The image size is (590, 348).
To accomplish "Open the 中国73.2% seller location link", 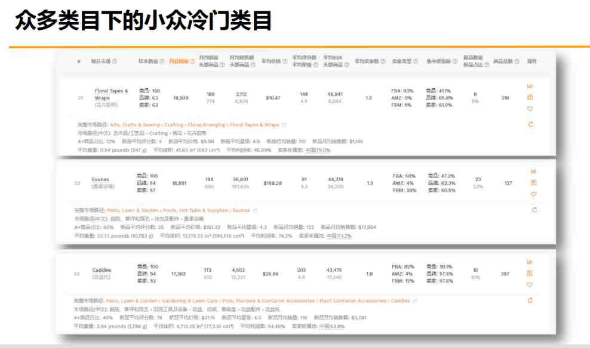I will point(339,236).
